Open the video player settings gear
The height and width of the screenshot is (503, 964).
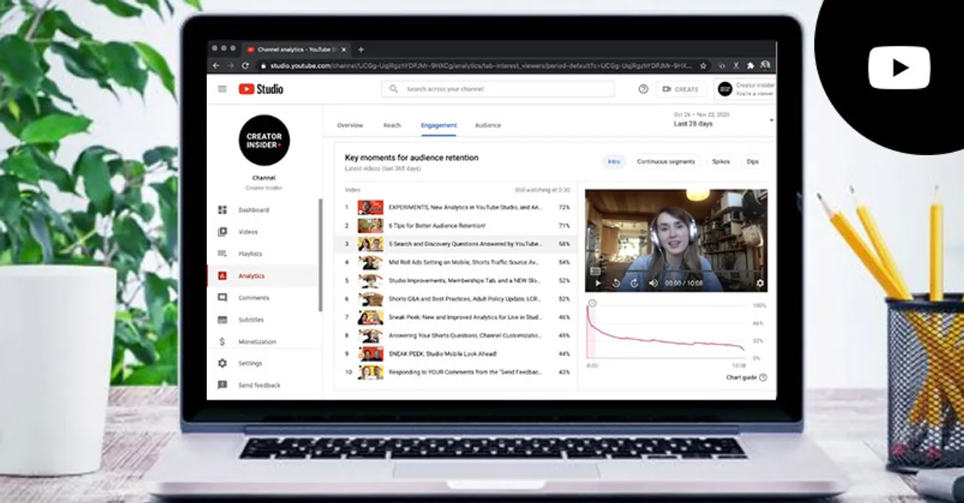(x=759, y=283)
